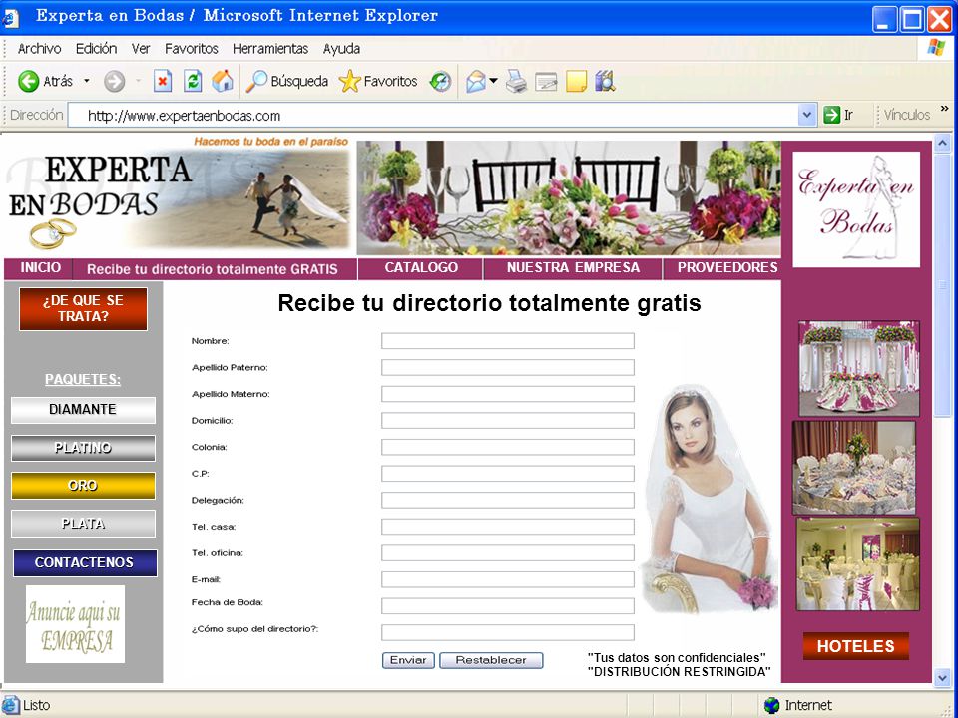Click the Tel. casa input field

click(x=508, y=527)
